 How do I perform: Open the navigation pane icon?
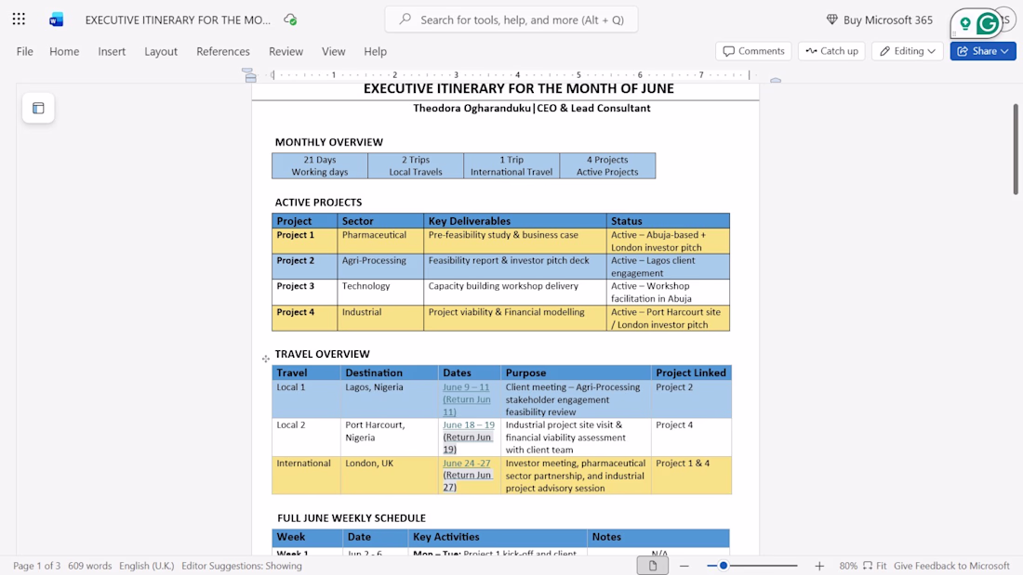(x=38, y=109)
